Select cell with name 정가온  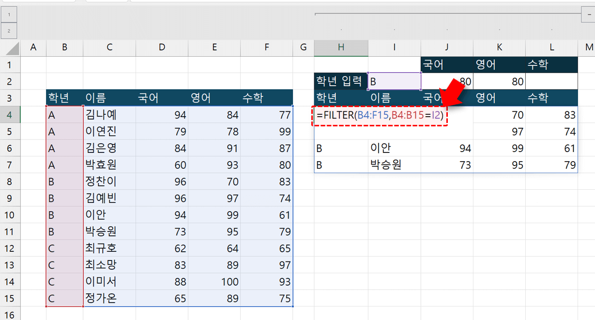(x=109, y=298)
